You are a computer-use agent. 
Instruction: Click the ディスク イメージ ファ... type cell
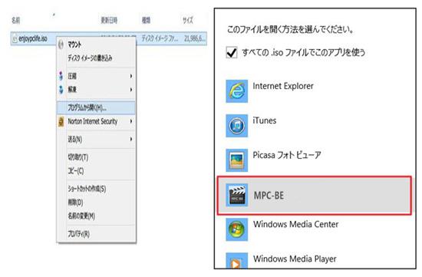click(x=160, y=39)
